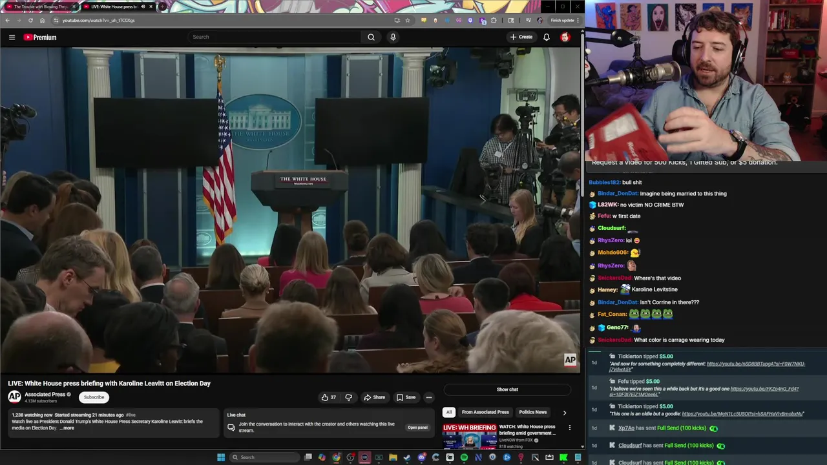
Task: Select the From Associated Press chip
Action: pyautogui.click(x=485, y=412)
